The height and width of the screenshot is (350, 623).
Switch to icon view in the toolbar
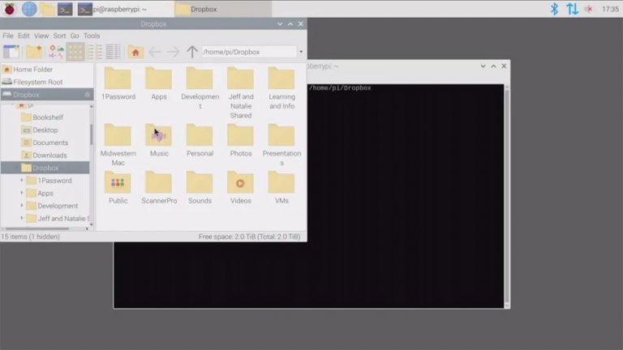point(75,52)
